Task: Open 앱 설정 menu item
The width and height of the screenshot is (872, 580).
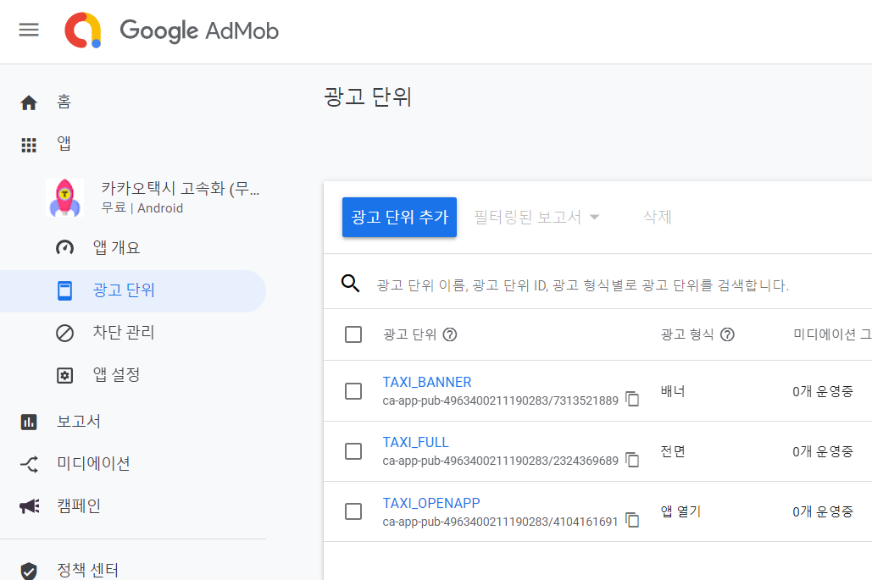Action: pos(116,374)
